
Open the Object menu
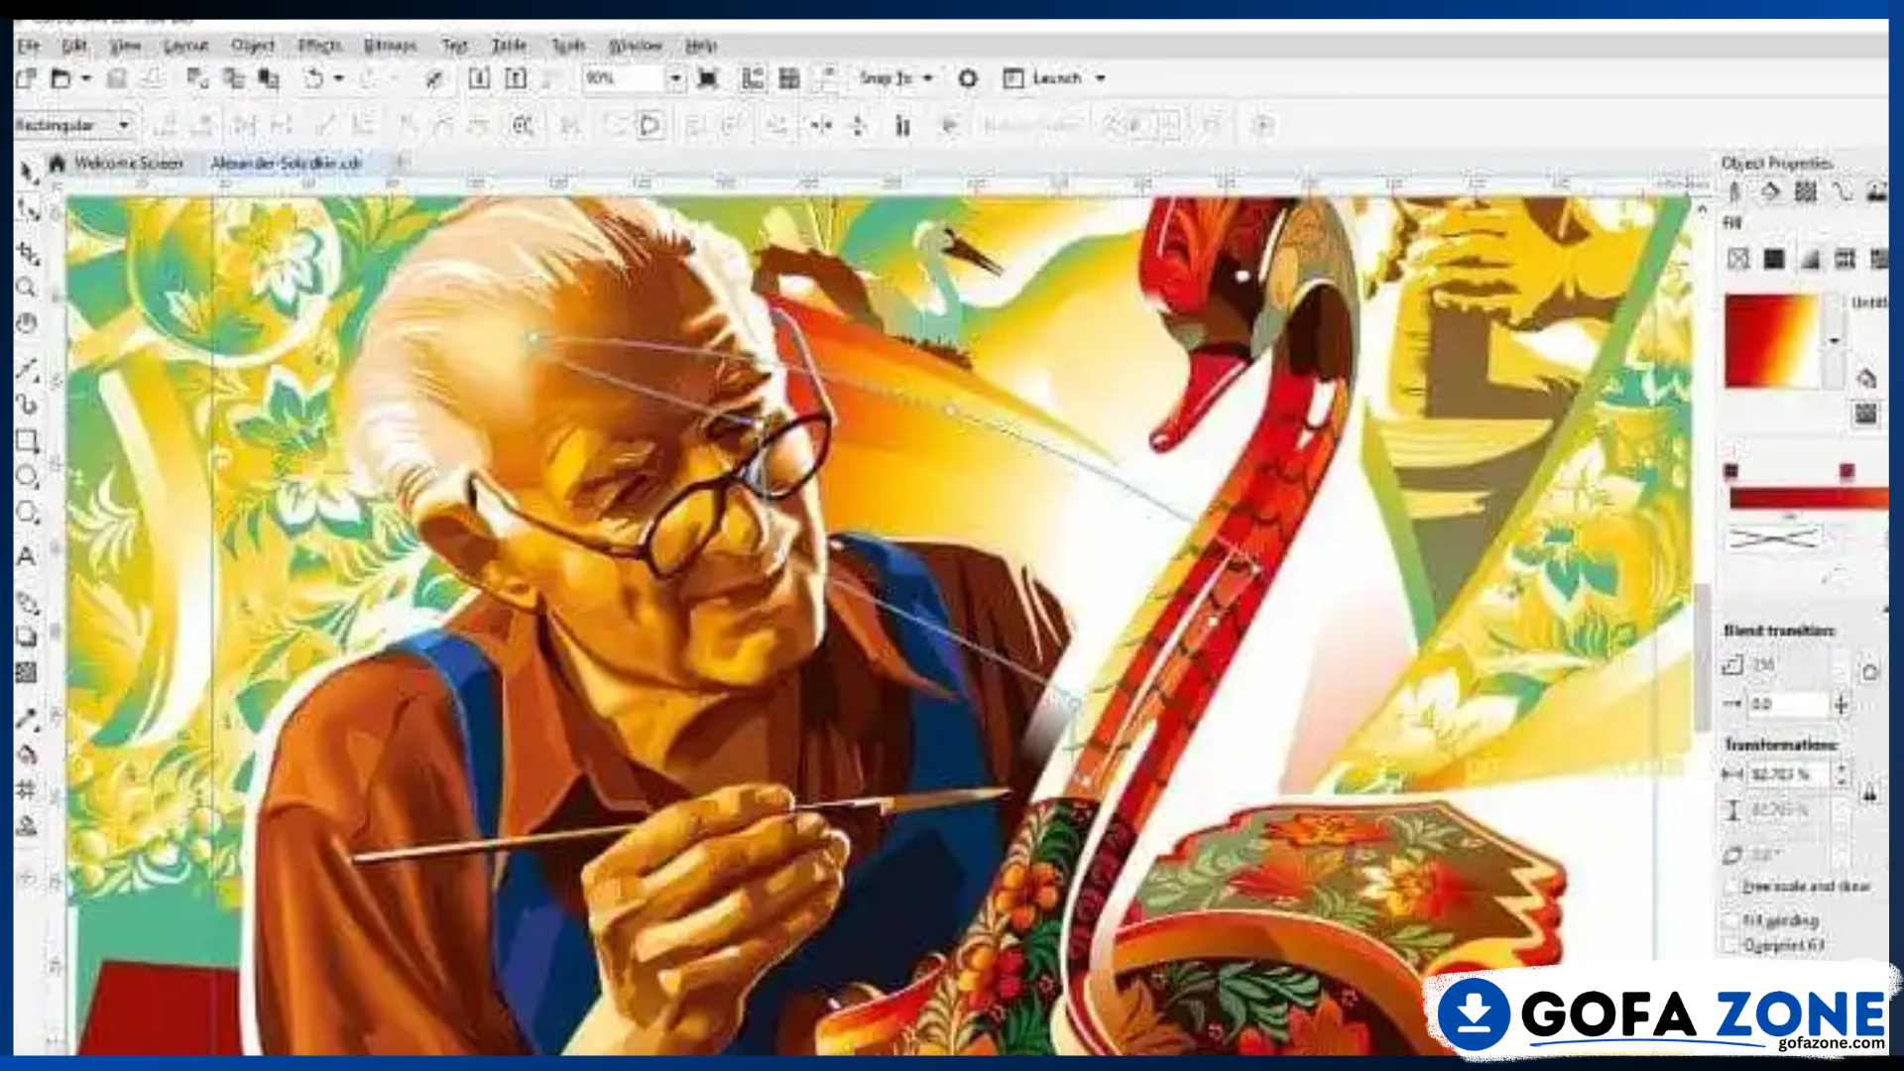tap(253, 46)
